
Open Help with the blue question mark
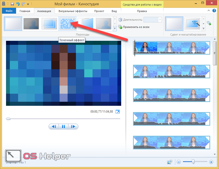(214, 11)
